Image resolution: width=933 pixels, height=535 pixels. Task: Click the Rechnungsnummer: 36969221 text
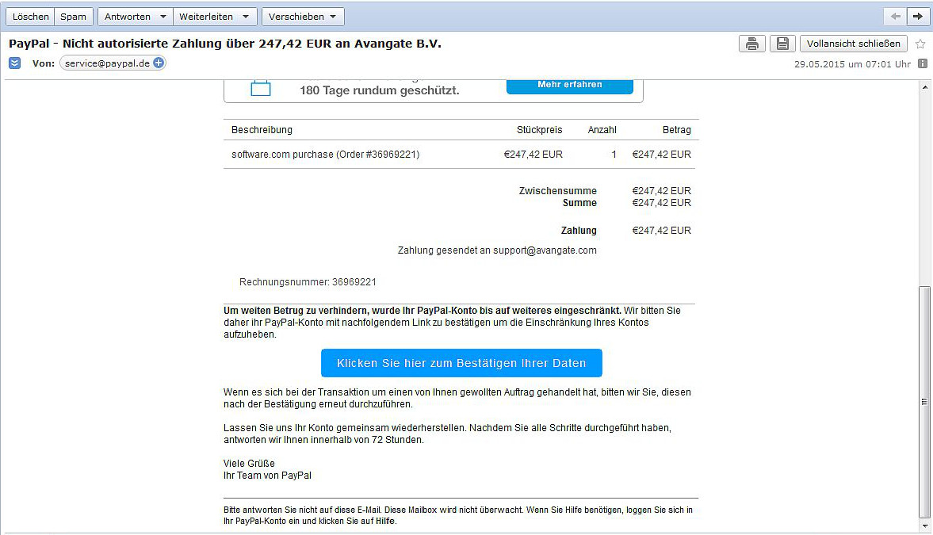point(308,282)
